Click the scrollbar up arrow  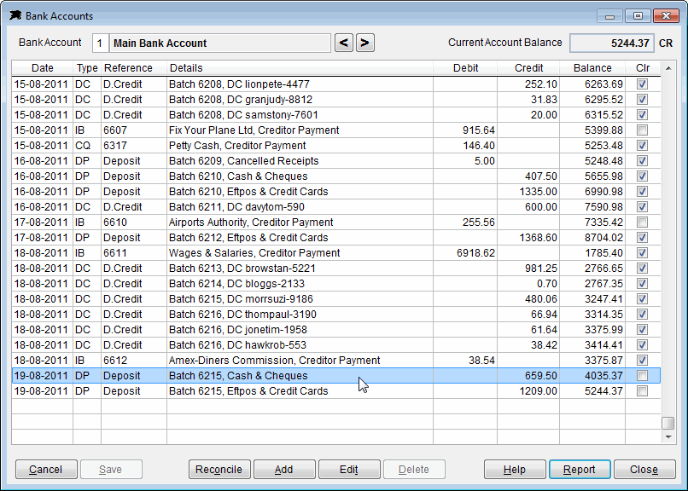(x=668, y=68)
